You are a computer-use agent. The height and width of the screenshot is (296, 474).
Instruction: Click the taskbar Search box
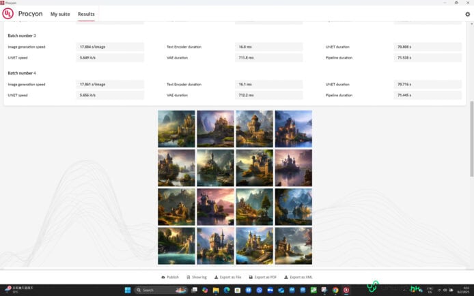coord(152,290)
